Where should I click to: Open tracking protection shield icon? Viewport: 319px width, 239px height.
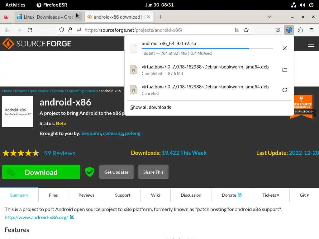point(62,30)
